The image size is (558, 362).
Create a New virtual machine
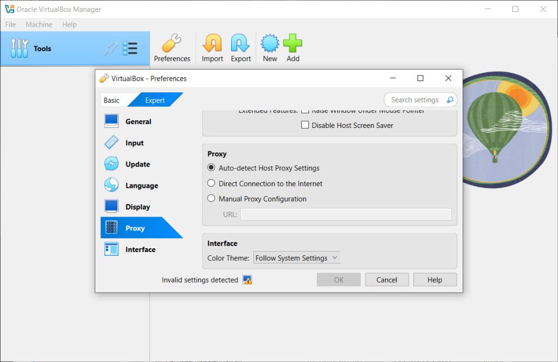click(270, 48)
